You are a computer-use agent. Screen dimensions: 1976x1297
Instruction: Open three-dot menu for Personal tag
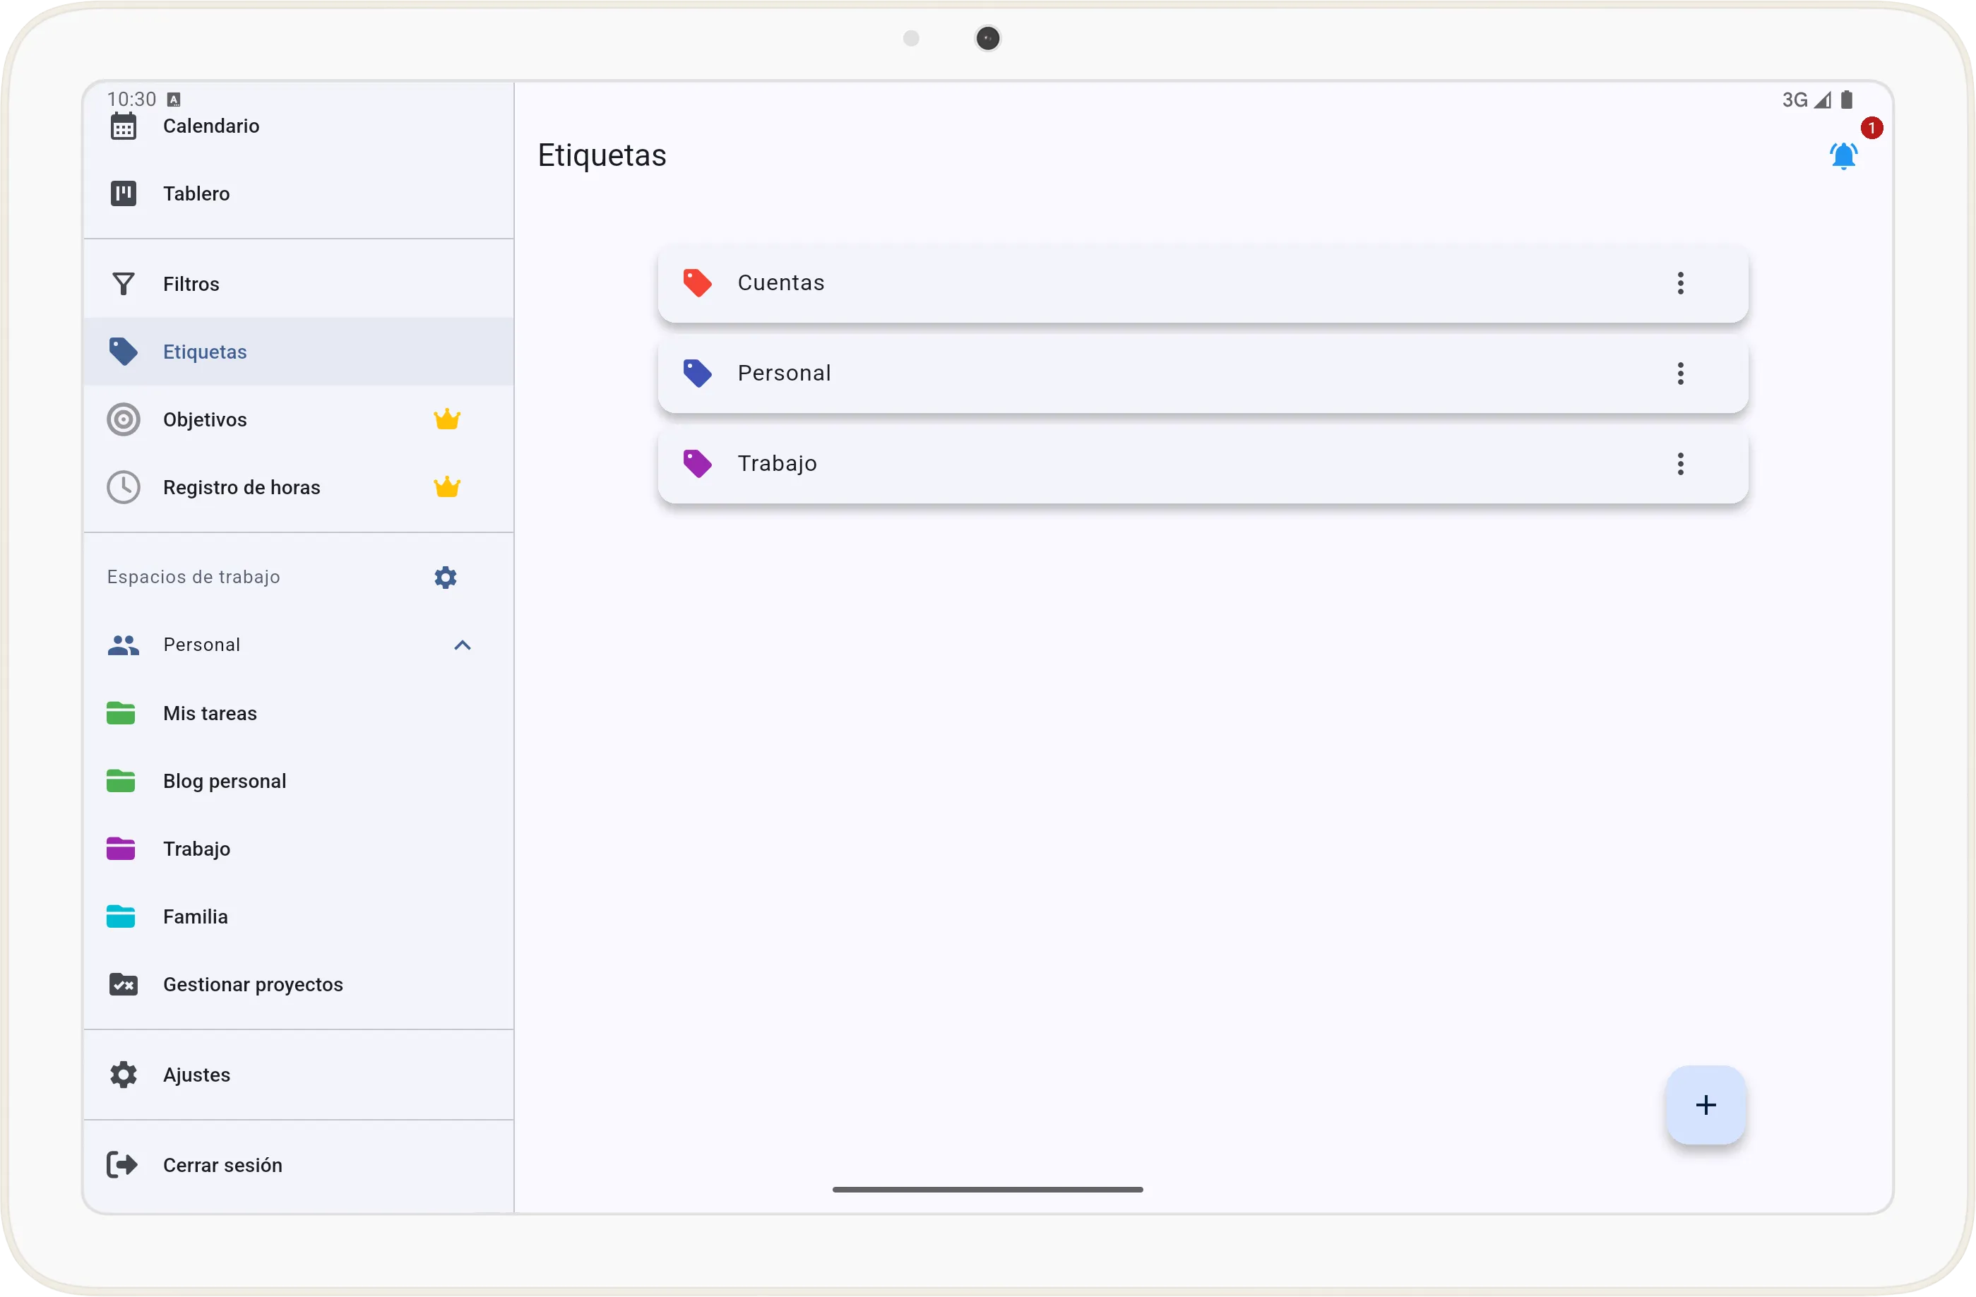point(1679,373)
